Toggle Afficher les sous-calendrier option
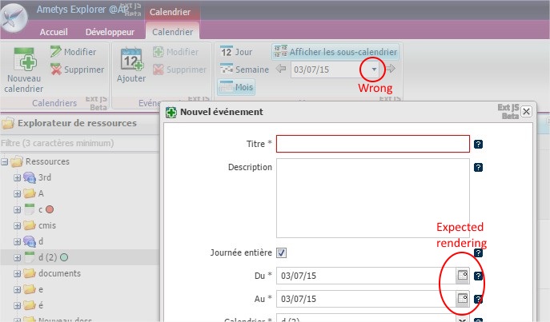Screen dimensions: 550x322 click(335, 52)
